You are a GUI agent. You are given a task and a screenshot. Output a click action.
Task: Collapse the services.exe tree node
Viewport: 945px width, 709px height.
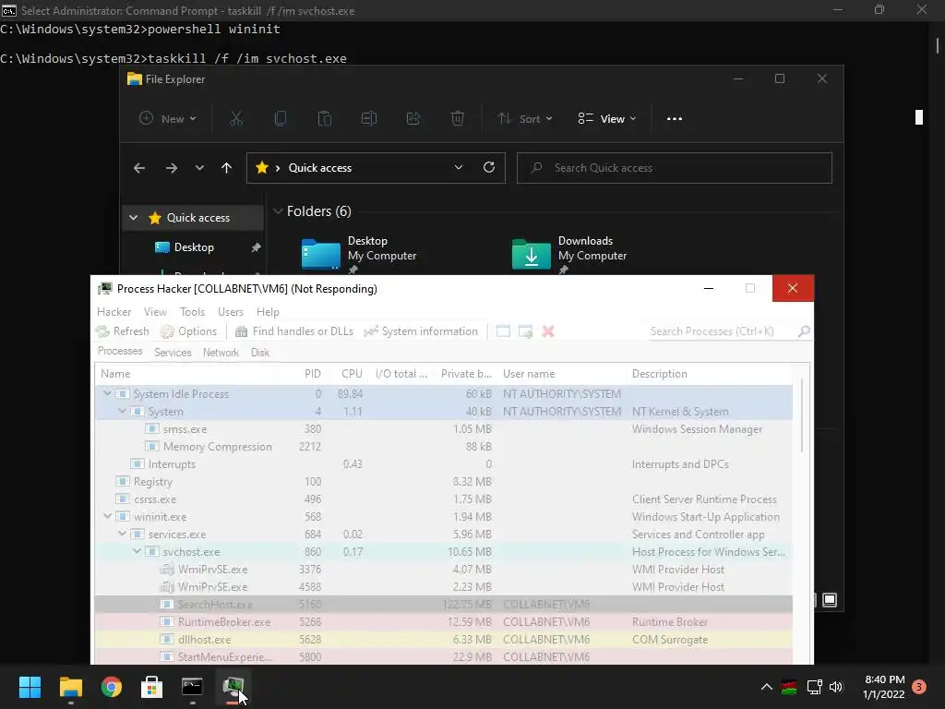click(123, 534)
